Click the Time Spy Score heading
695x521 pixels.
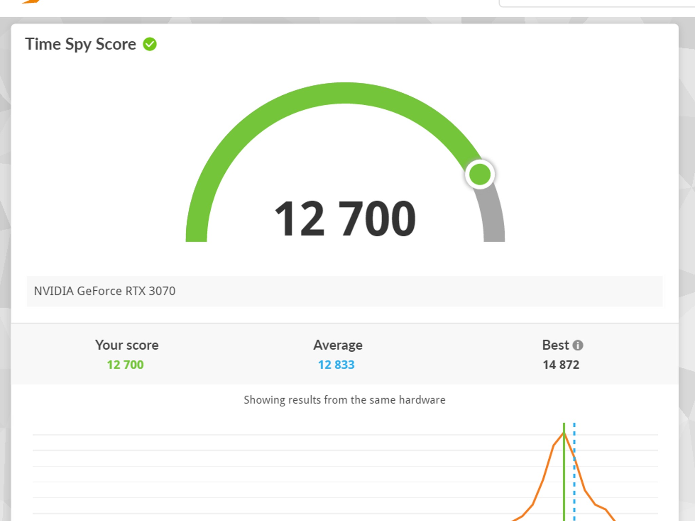[x=80, y=44]
